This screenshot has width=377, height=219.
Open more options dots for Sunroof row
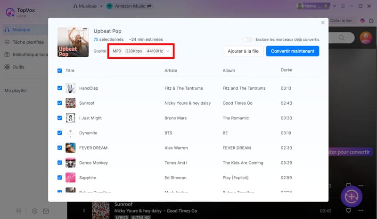(x=361, y=211)
